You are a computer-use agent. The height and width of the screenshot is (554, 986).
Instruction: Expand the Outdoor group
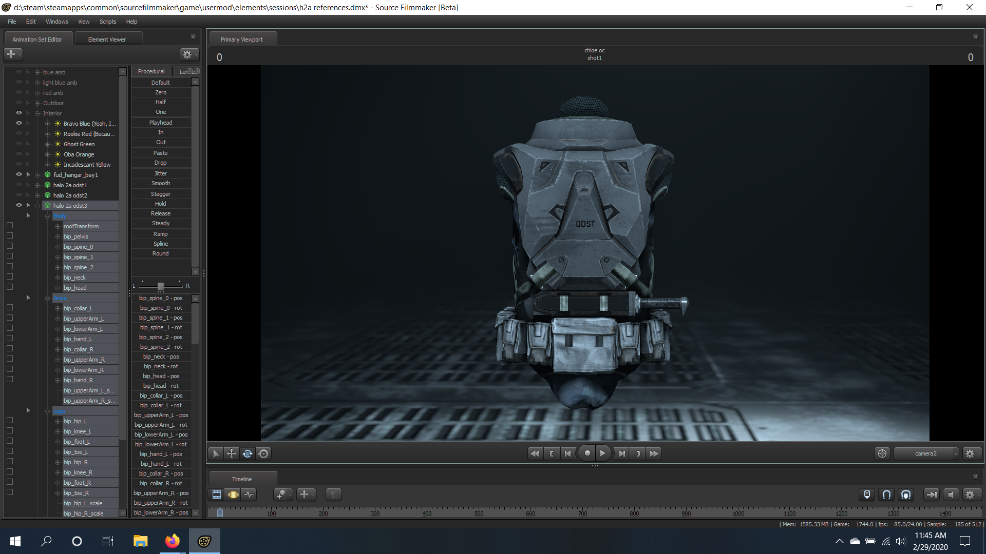coord(37,103)
